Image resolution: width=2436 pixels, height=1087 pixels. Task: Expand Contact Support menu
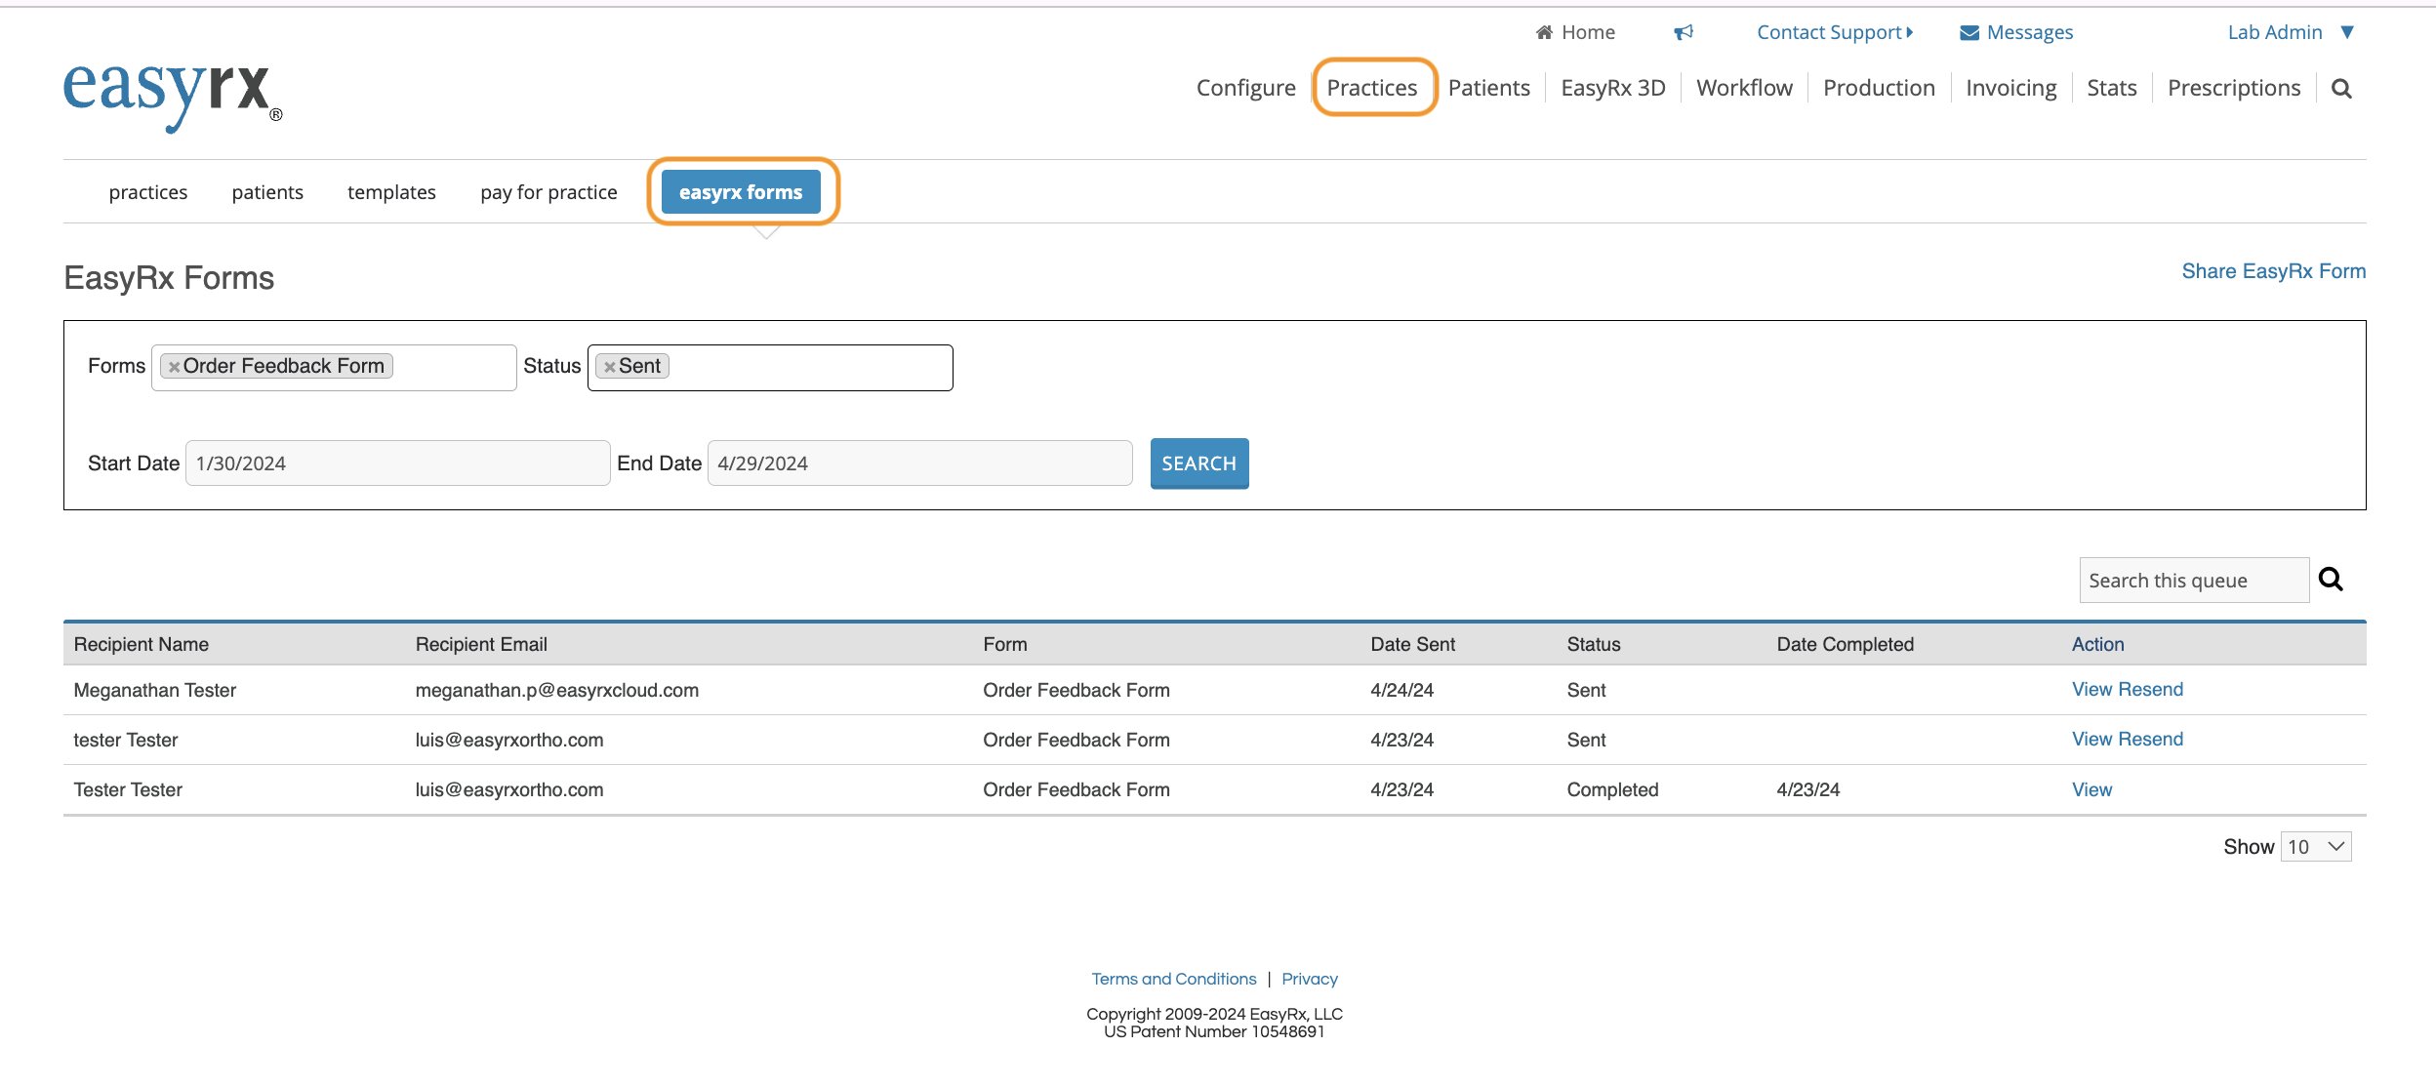[x=1835, y=32]
